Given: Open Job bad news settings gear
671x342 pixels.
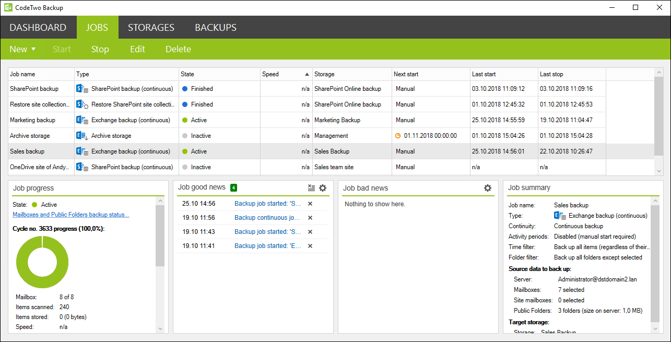Looking at the screenshot, I should click(x=487, y=188).
